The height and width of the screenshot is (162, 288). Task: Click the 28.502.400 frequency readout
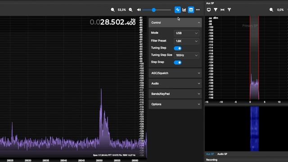tap(112, 22)
